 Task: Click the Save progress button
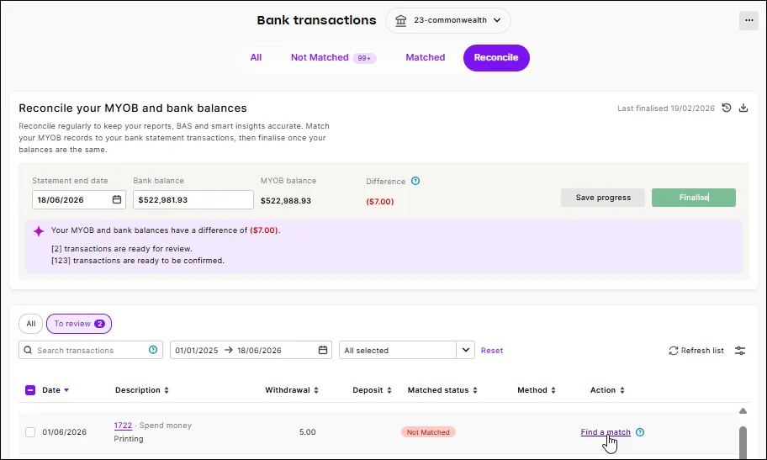pos(603,198)
